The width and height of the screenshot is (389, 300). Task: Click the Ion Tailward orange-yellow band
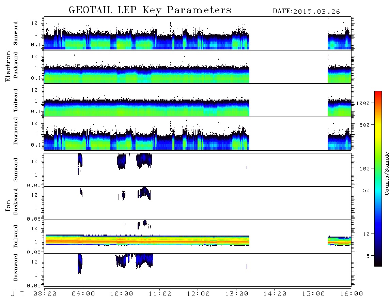(147, 240)
